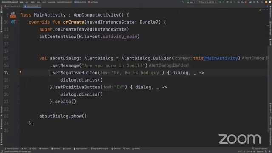
Task: Click the Sync Project with Gradle icon
Action: tap(250, 2)
